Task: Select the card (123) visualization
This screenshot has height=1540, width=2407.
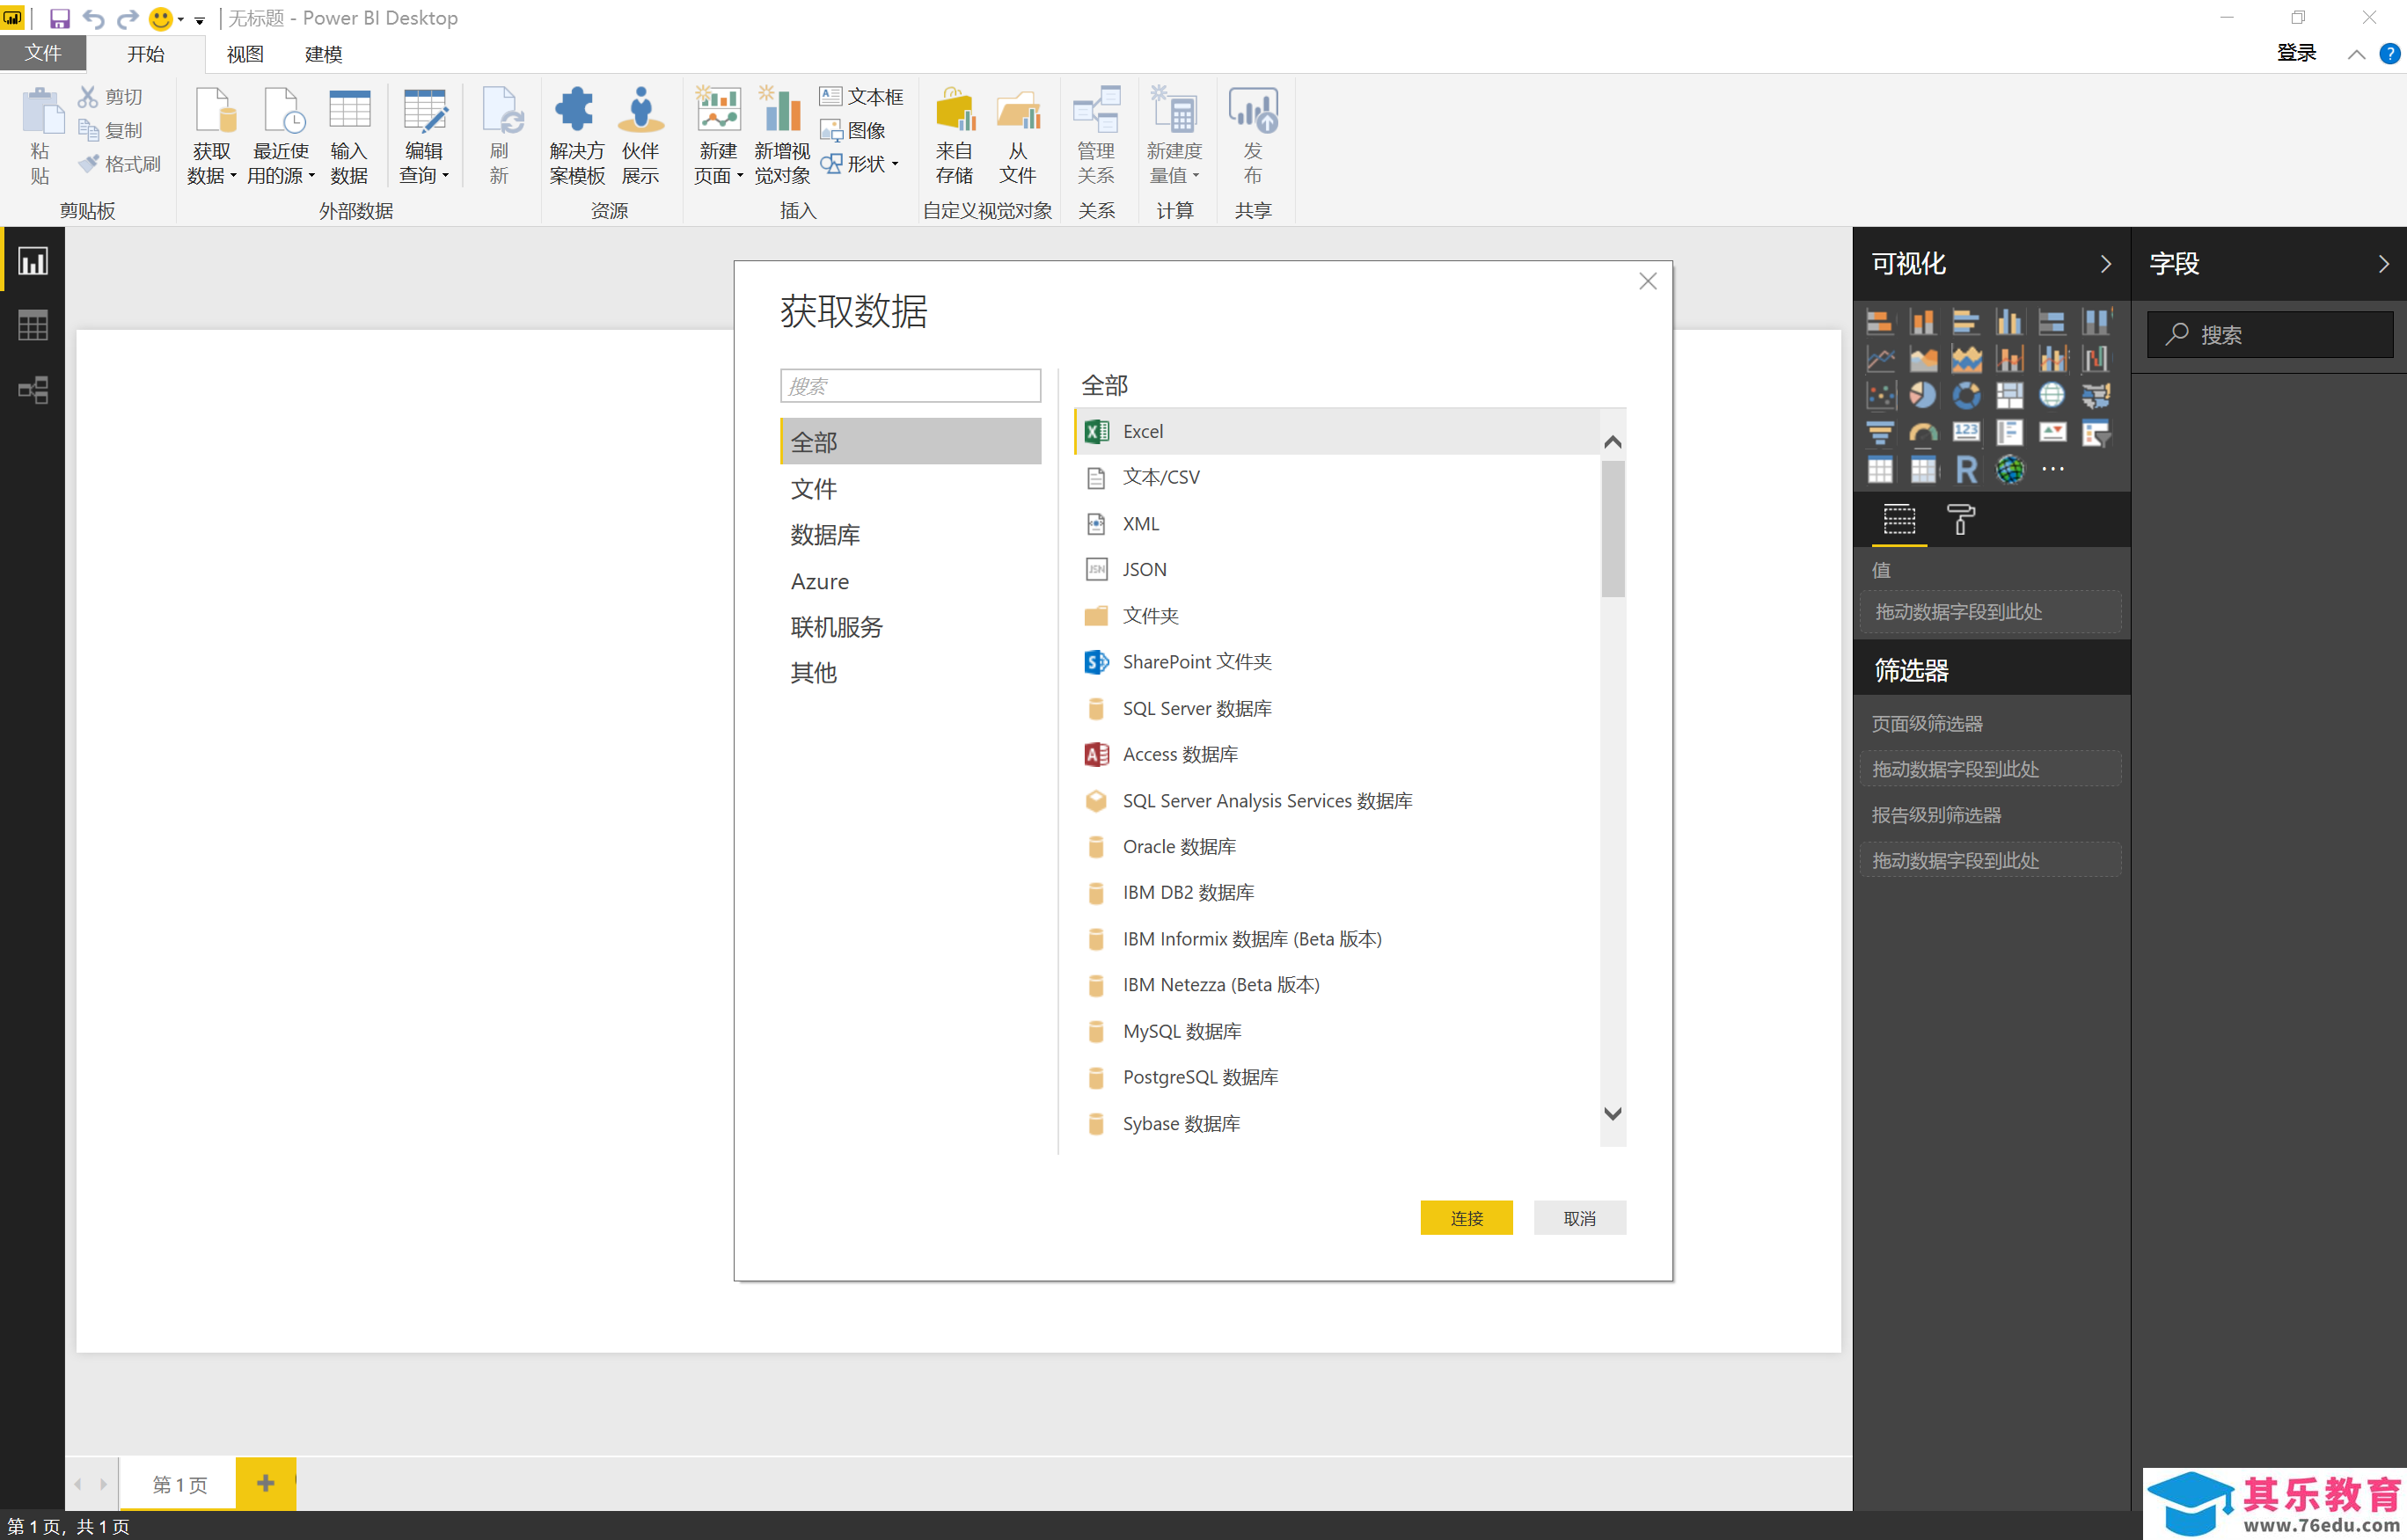Action: (x=1965, y=433)
